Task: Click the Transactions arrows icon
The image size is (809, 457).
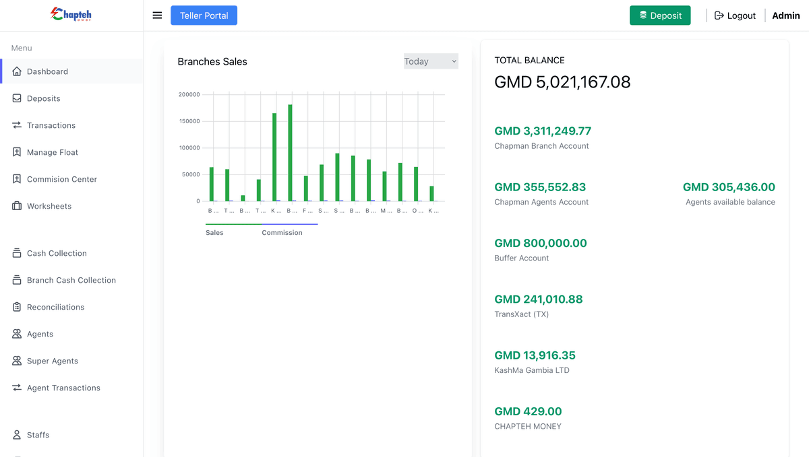Action: click(x=17, y=125)
